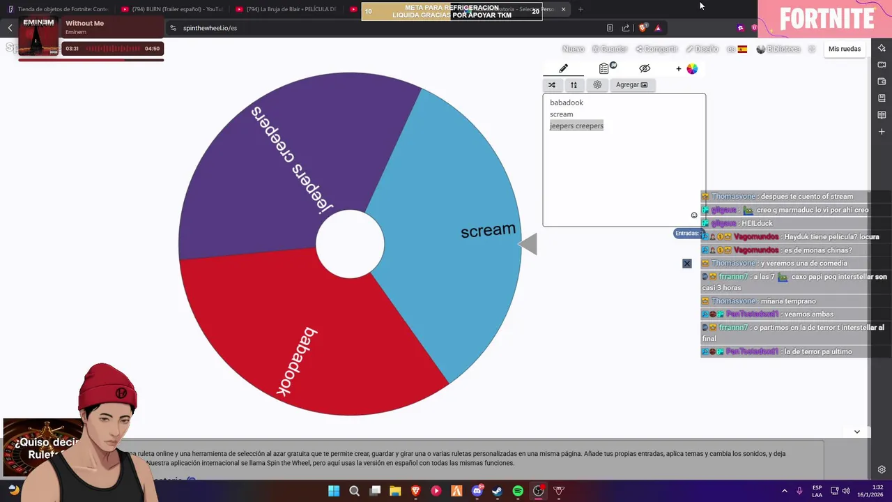This screenshot has width=892, height=502.
Task: Sort entries alphabetically
Action: coord(574,85)
